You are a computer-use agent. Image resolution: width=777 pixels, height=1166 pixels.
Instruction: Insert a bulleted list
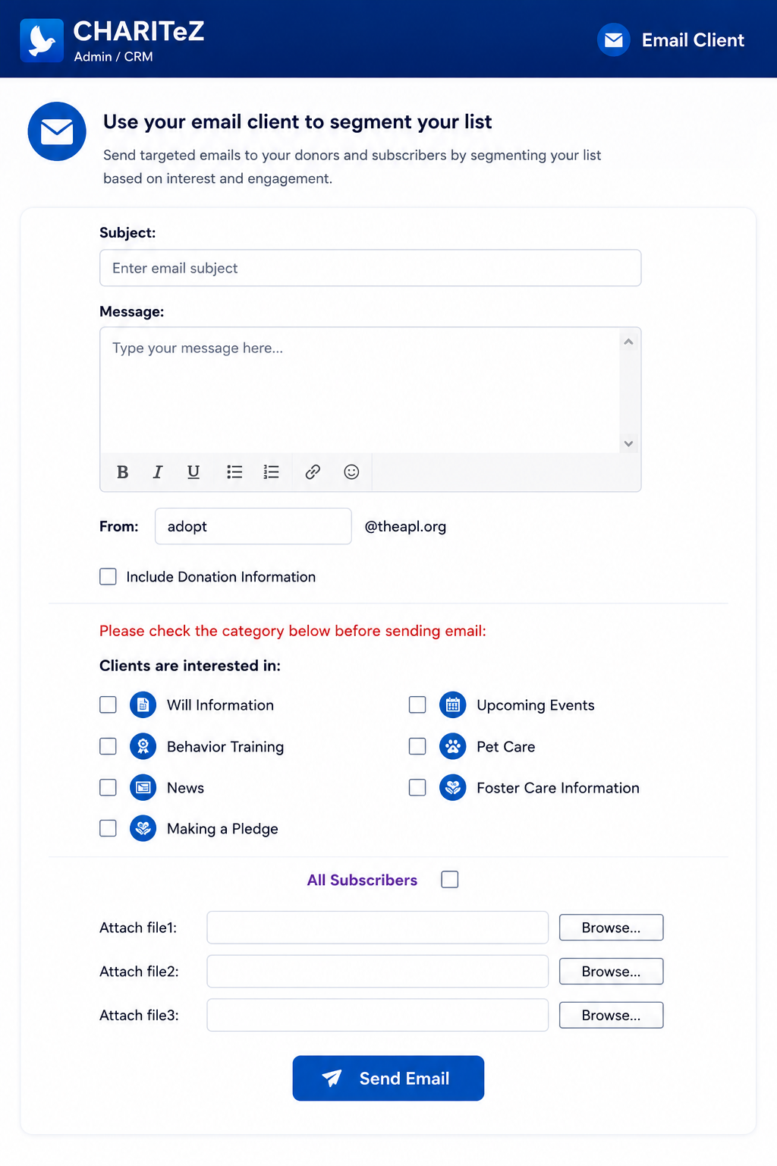(x=234, y=472)
